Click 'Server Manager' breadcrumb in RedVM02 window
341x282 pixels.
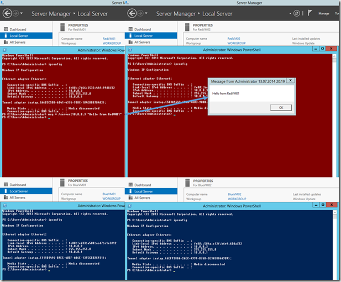point(176,14)
